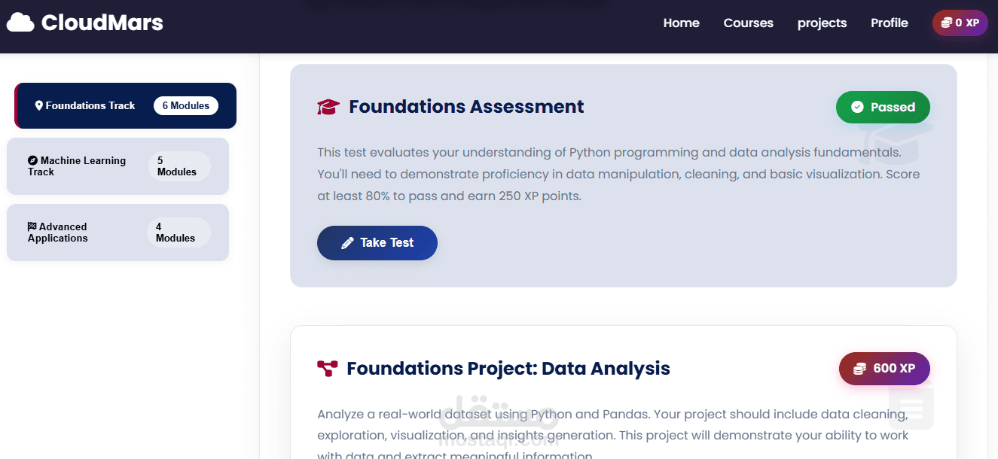Click the CloudMars cloud logo icon
This screenshot has height=459, width=998.
pyautogui.click(x=20, y=23)
